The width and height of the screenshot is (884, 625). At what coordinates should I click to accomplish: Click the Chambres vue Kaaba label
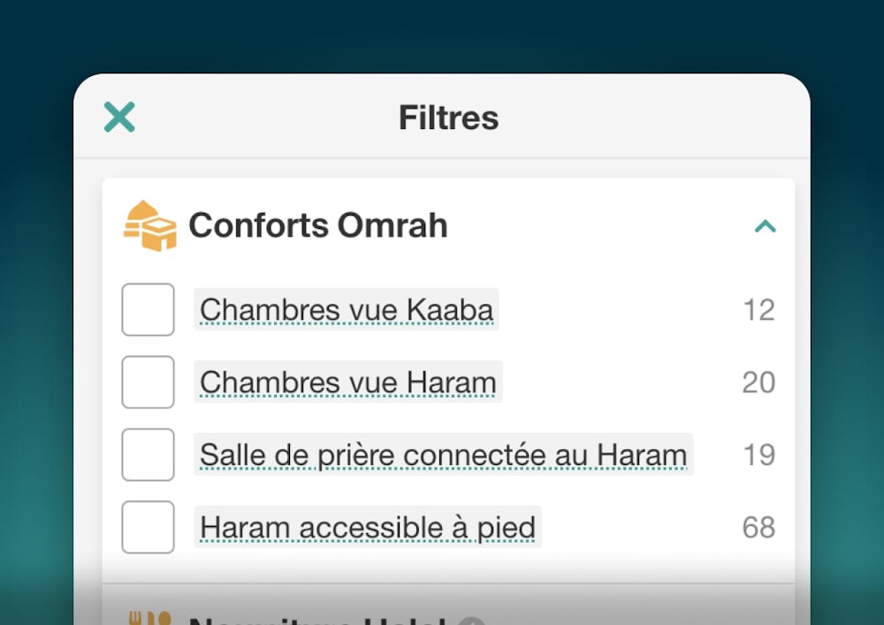click(x=346, y=309)
